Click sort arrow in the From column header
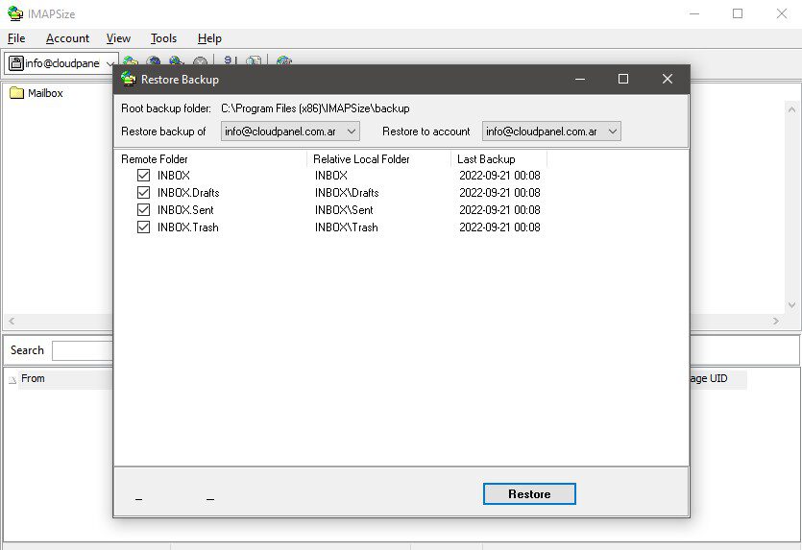This screenshot has width=802, height=550. point(12,379)
